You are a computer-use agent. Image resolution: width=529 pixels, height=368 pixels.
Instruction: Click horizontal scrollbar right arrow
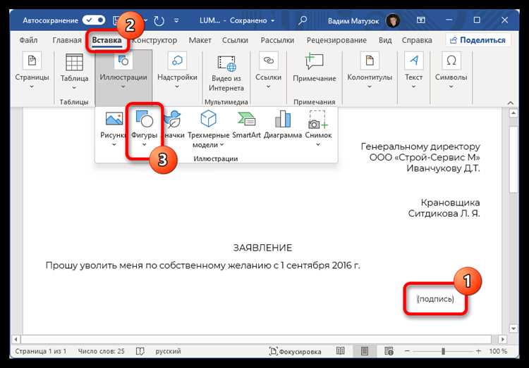(x=503, y=339)
